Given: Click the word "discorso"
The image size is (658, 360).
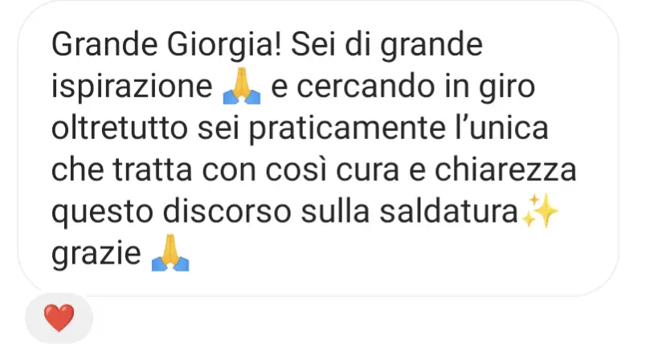Looking at the screenshot, I should point(227,212).
